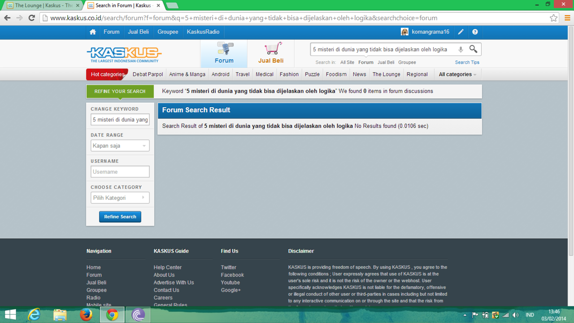The image size is (574, 323).
Task: Open File Explorer from taskbar
Action: [x=60, y=315]
